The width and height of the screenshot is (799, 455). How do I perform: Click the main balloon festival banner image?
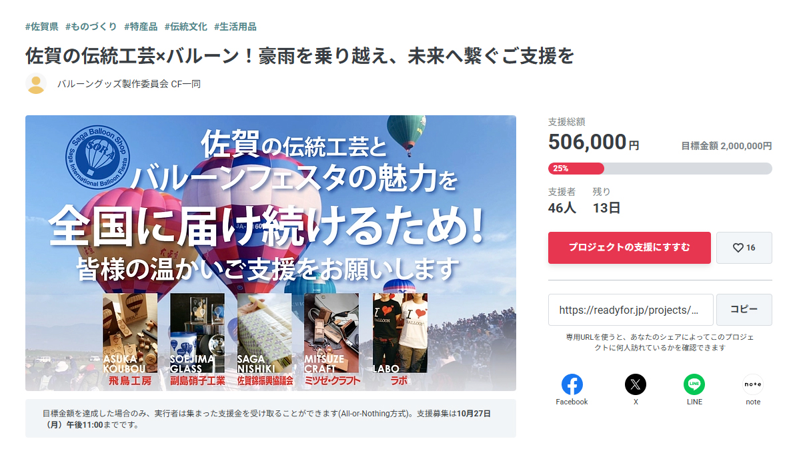271,253
